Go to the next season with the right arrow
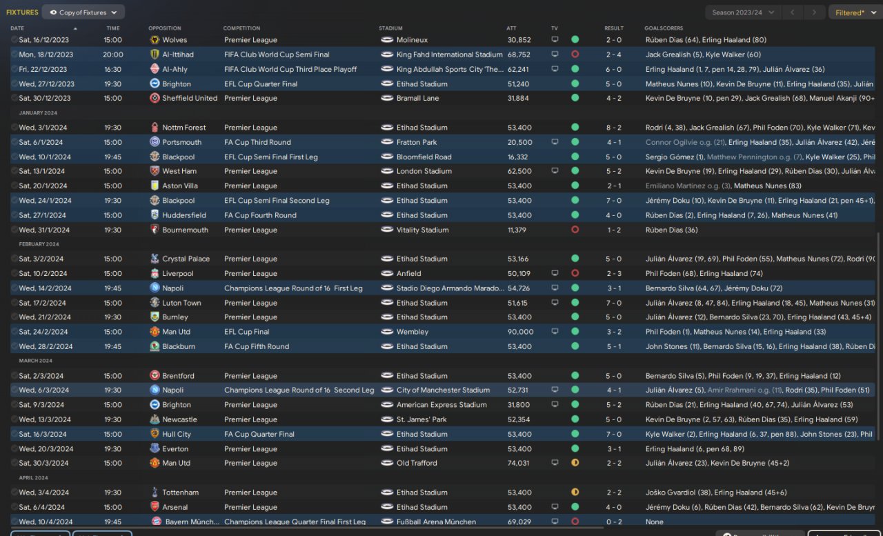Screen dimensions: 883x536 [815, 12]
